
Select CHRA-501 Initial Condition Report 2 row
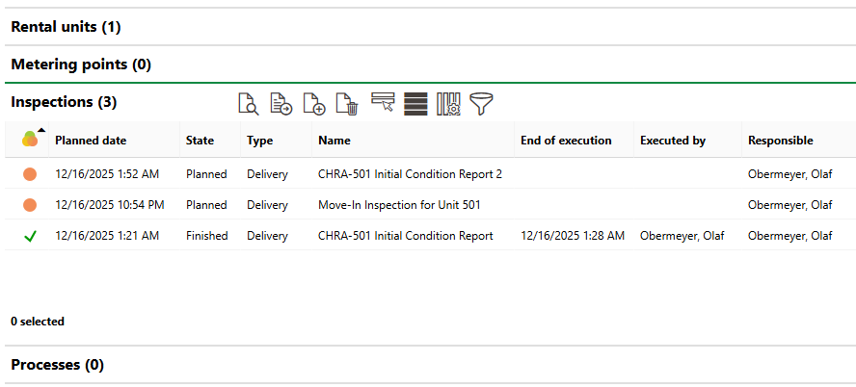pos(410,174)
